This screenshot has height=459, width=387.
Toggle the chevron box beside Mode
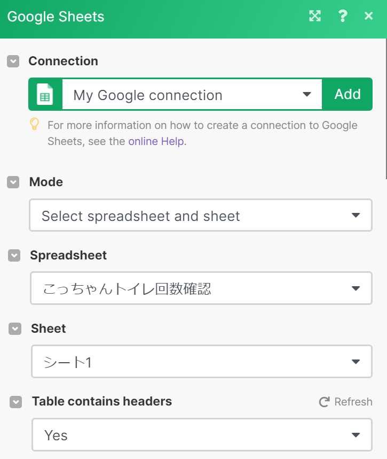[x=13, y=182]
